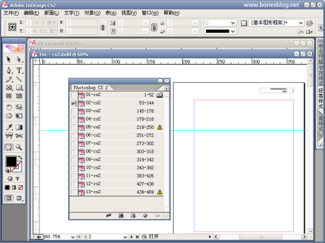Select the Rotate tool
This screenshot has width=325, height=243.
pos(8,107)
